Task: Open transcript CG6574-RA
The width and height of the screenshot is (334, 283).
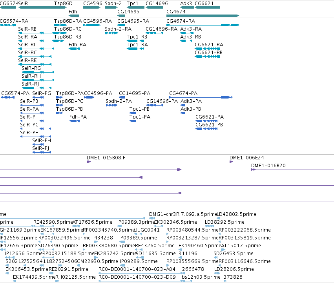Action: [x=8, y=25]
